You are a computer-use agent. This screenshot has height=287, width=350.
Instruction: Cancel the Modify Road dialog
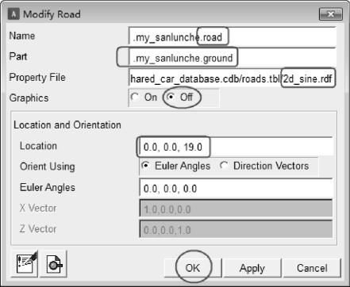[312, 268]
